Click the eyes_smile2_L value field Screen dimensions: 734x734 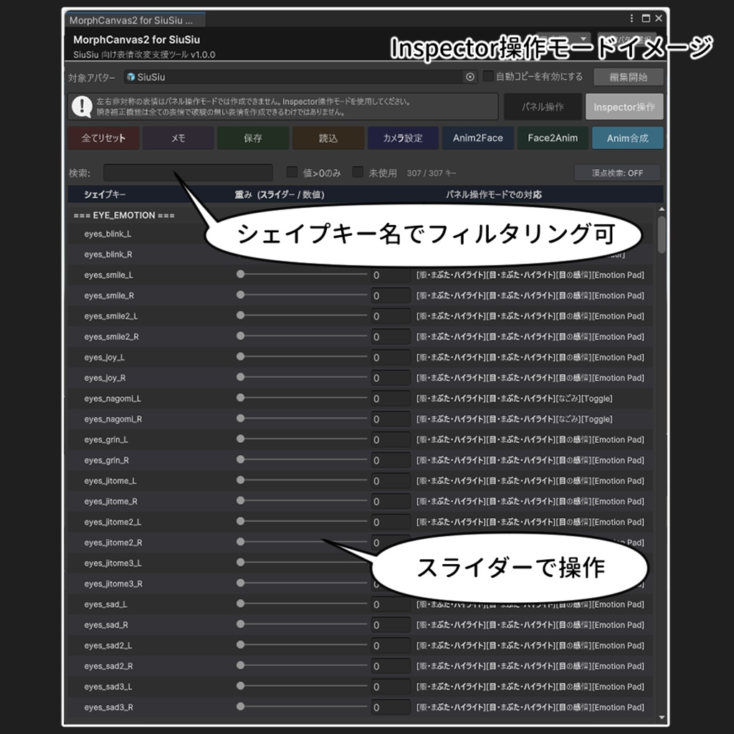pos(391,316)
